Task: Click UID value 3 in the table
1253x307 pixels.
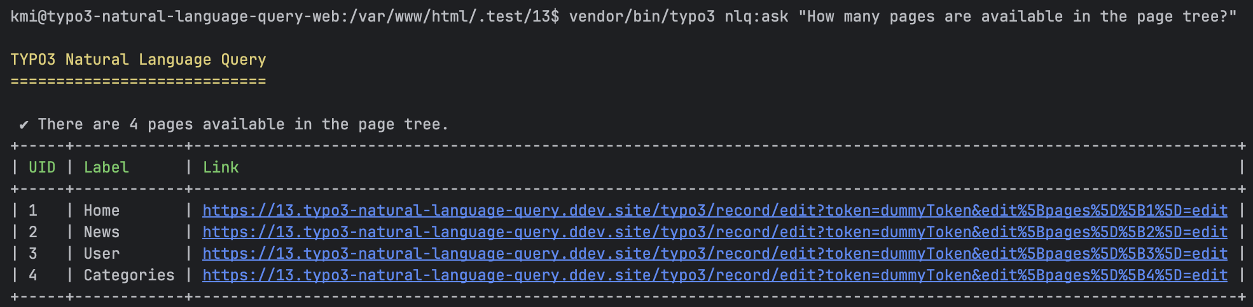Action: coord(33,254)
